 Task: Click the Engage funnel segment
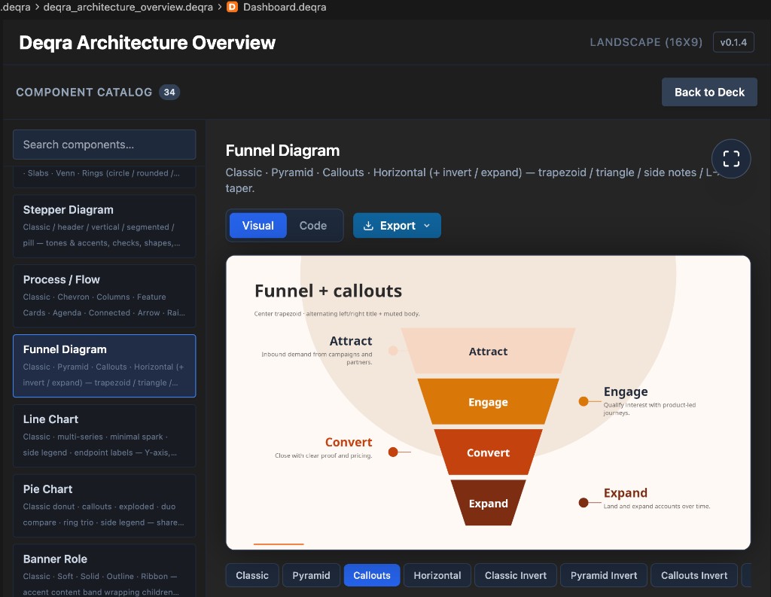coord(488,402)
